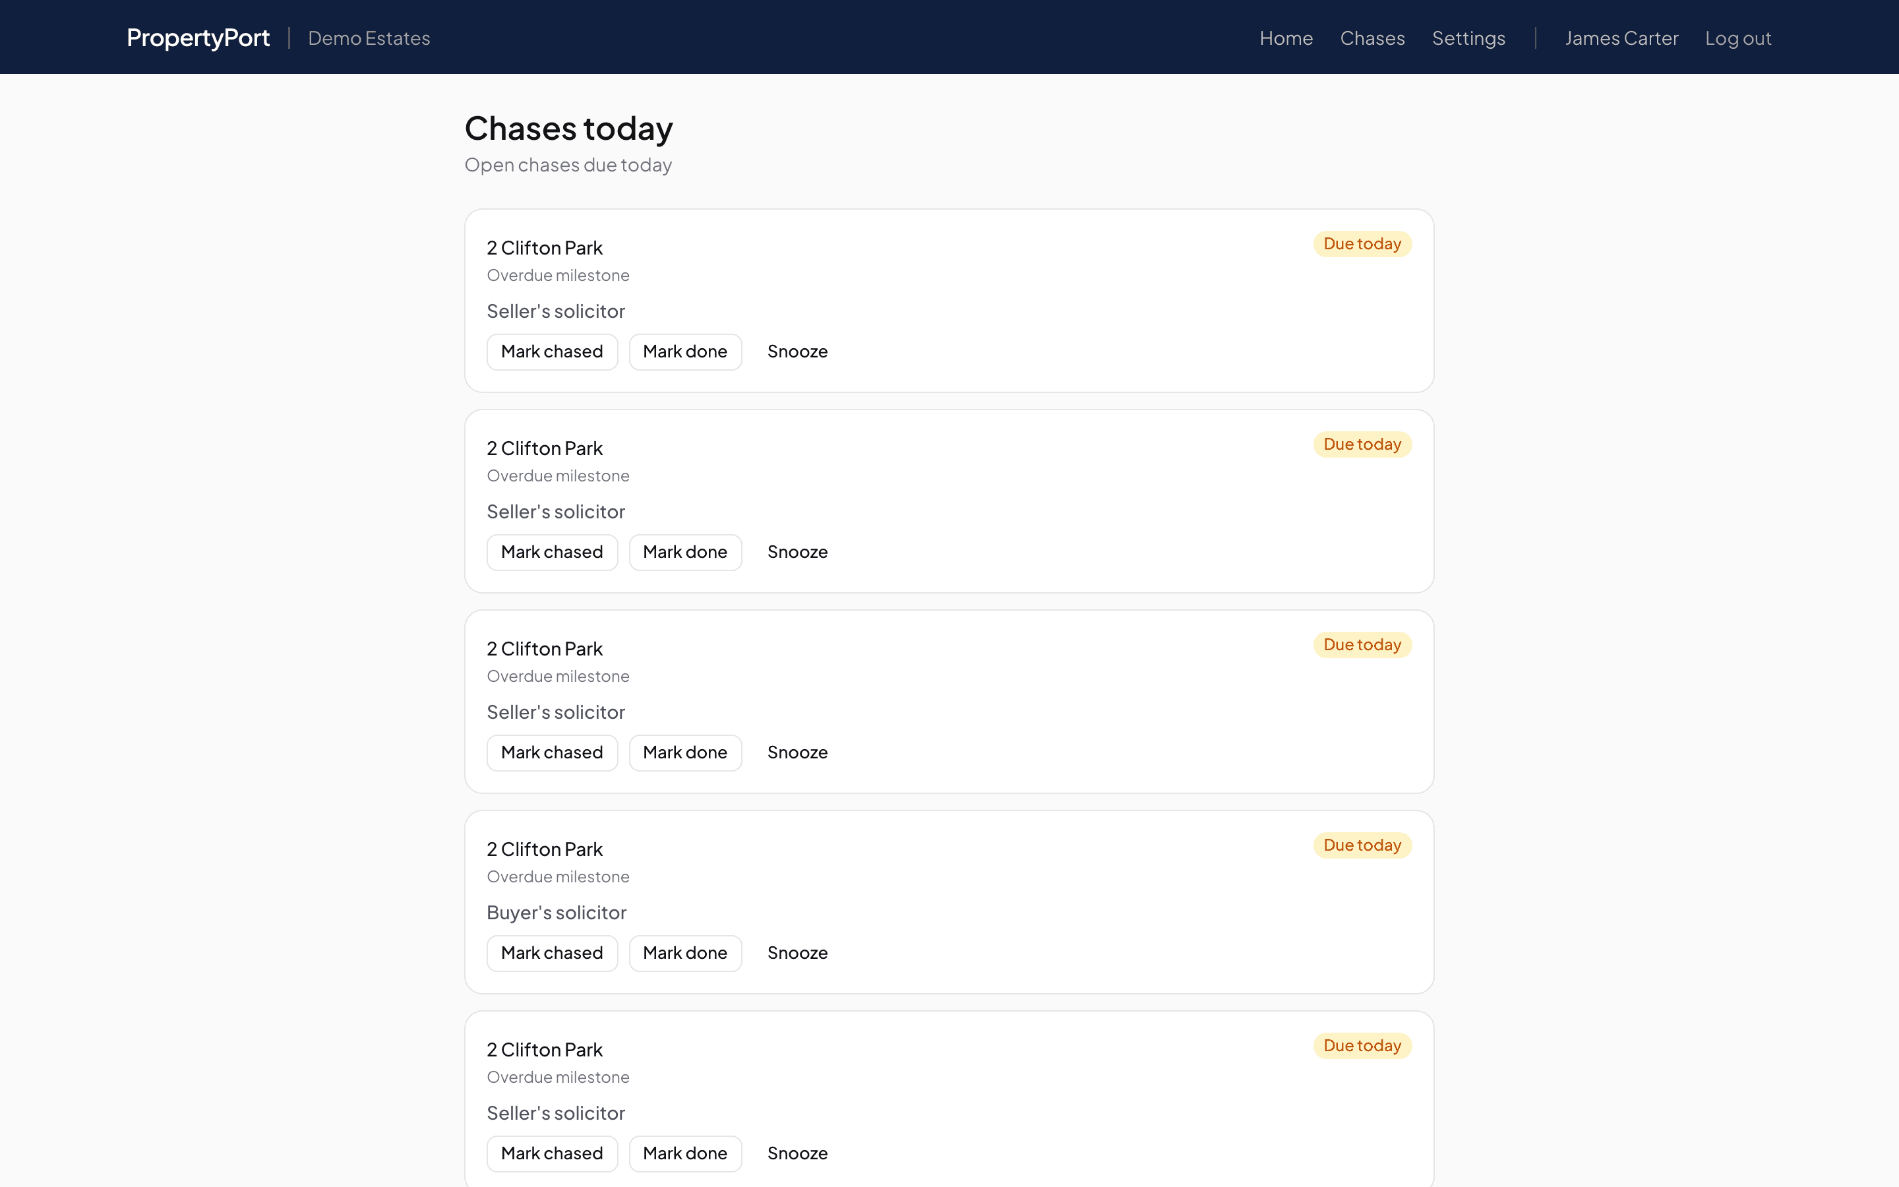Mark the Buyer's solicitor chase as done

coord(685,952)
